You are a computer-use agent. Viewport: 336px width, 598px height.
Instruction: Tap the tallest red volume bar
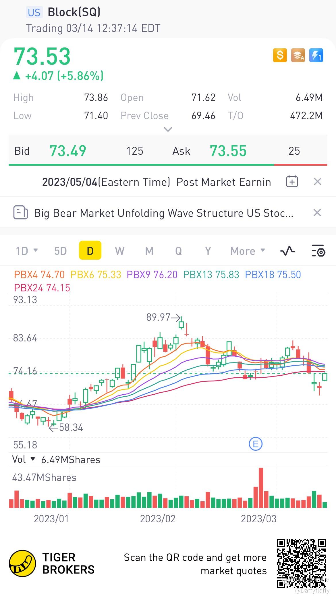pos(261,488)
